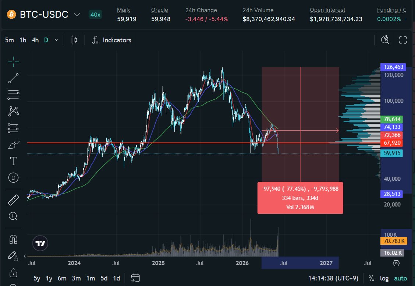The width and height of the screenshot is (415, 286).
Task: Click the 40x leverage badge
Action: coord(95,15)
